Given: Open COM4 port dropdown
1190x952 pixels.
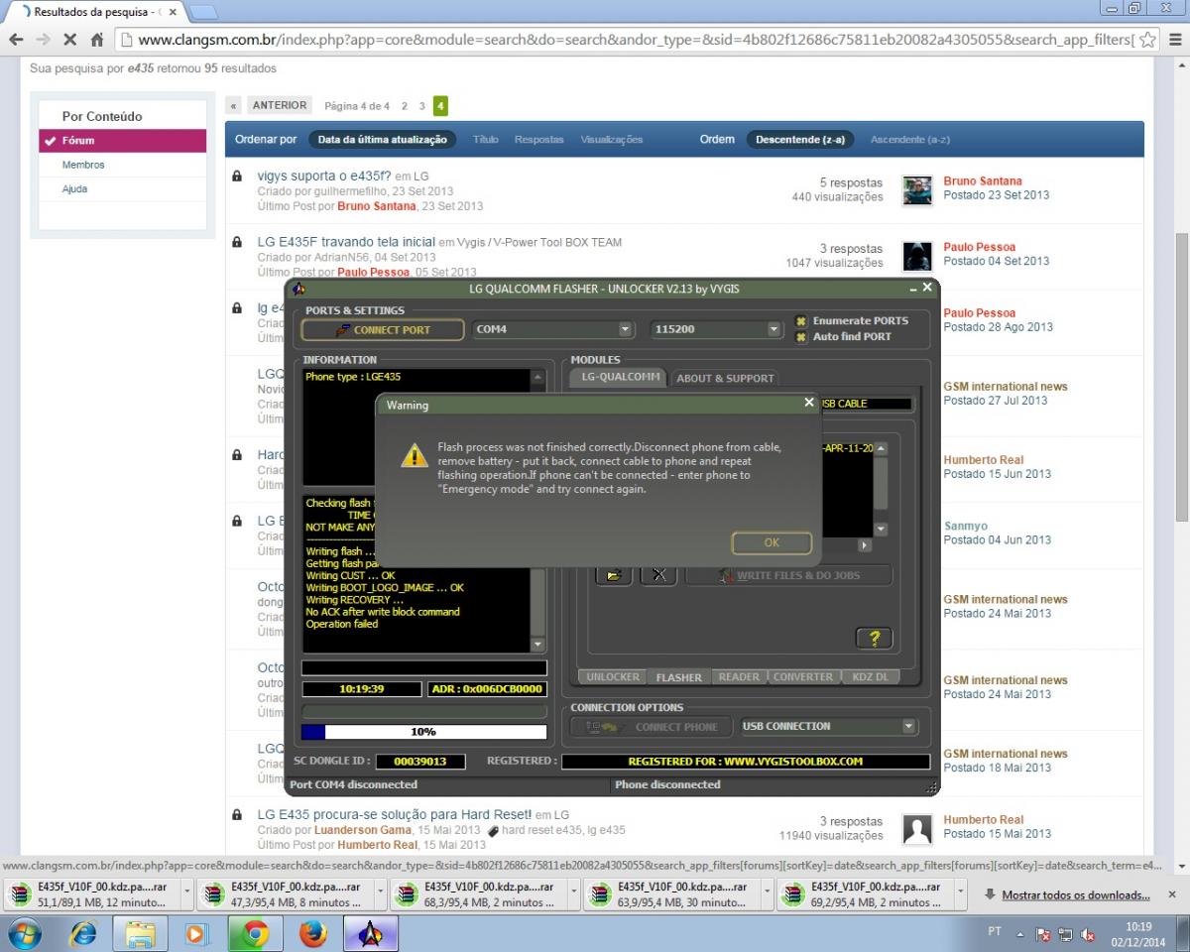Looking at the screenshot, I should [x=625, y=329].
